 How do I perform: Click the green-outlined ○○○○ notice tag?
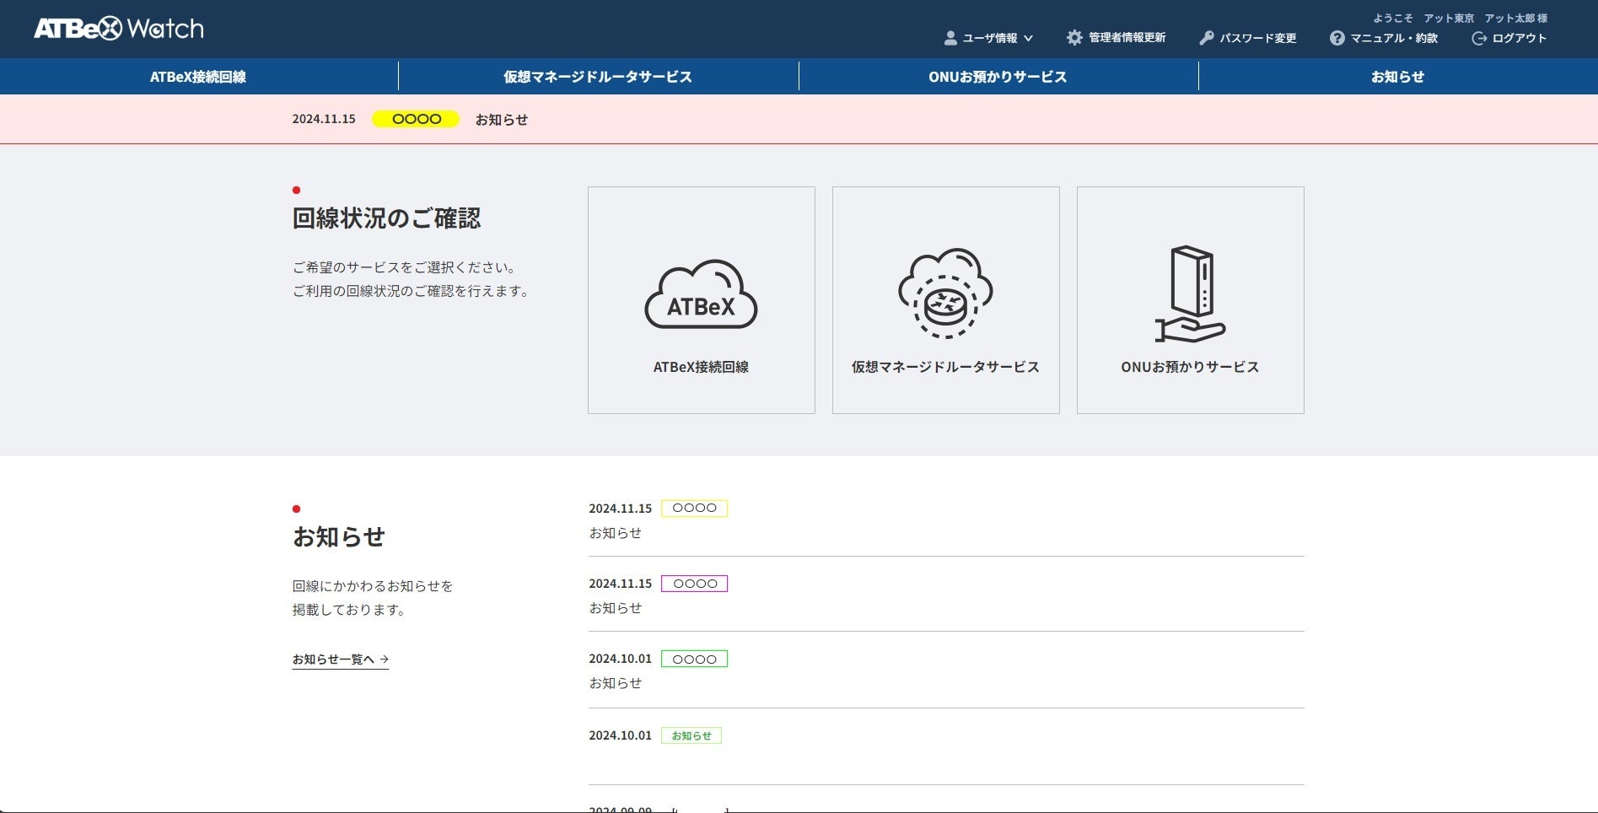[x=694, y=660]
